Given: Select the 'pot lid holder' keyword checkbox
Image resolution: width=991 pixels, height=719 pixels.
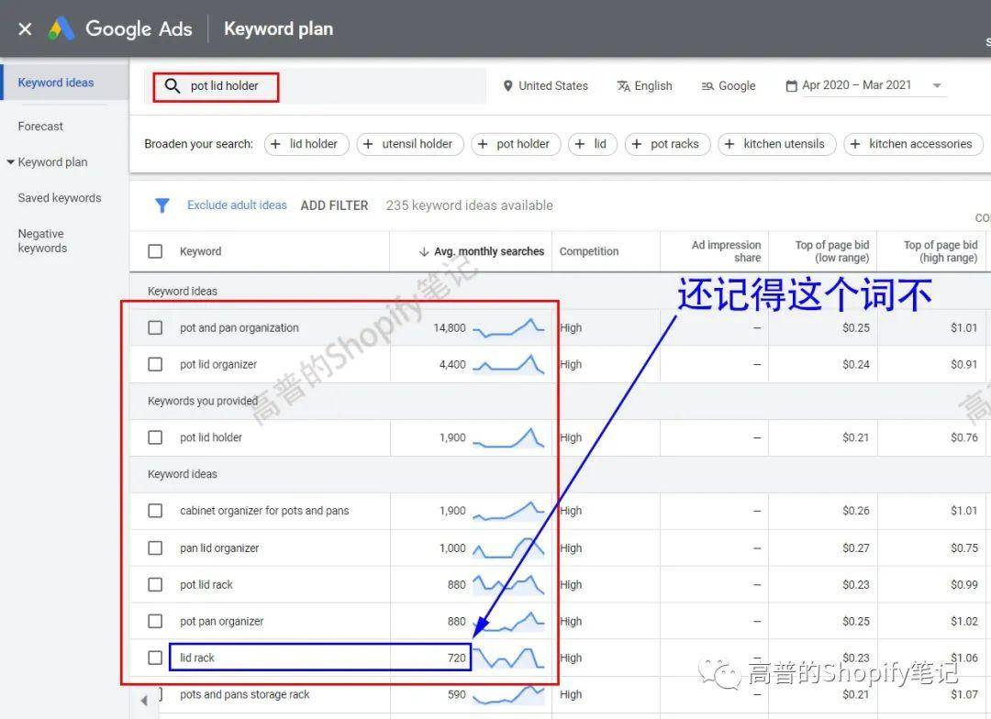Looking at the screenshot, I should click(155, 437).
